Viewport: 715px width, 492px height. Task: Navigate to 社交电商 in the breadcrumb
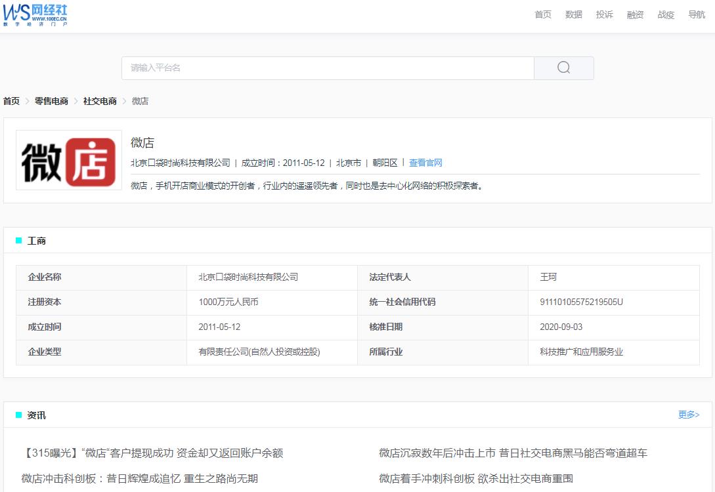(x=99, y=101)
